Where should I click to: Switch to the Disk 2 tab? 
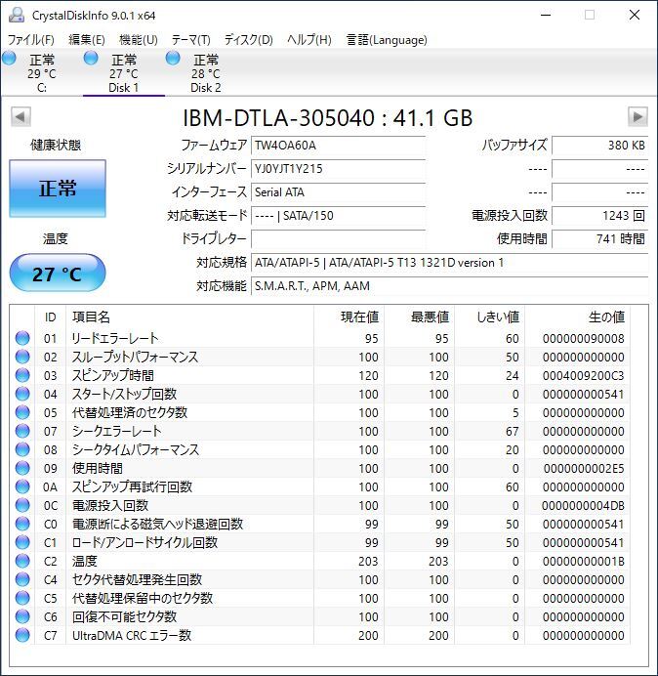[206, 72]
